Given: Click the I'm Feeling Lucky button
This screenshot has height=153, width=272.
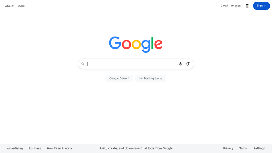Looking at the screenshot, I should click(151, 78).
